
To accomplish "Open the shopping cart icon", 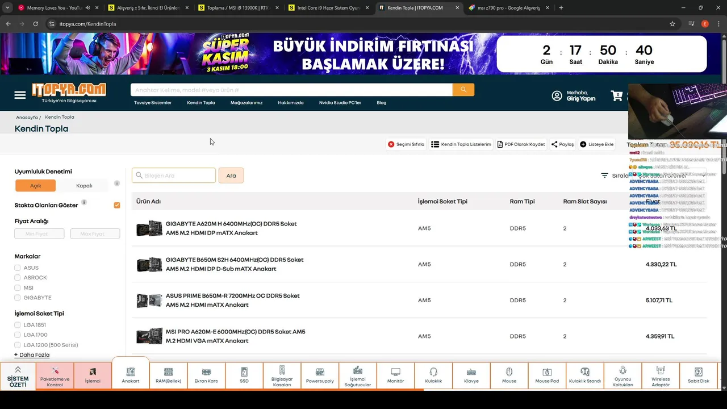I will click(617, 95).
